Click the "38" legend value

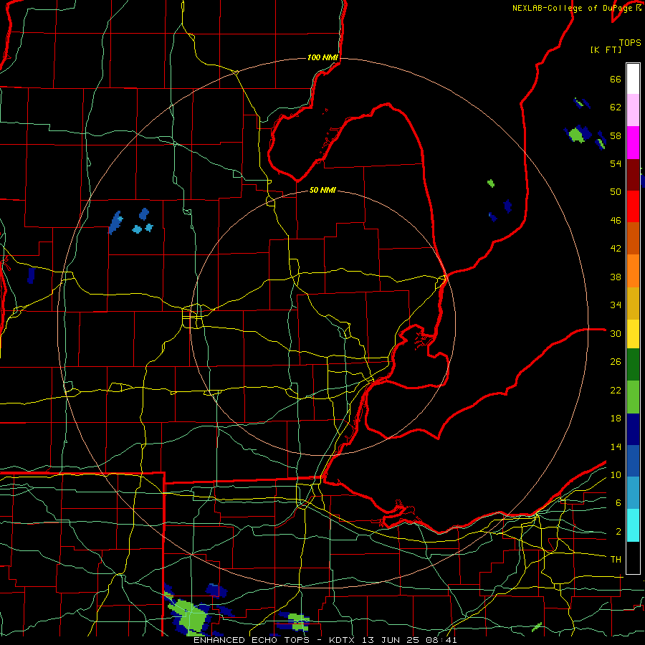point(616,277)
